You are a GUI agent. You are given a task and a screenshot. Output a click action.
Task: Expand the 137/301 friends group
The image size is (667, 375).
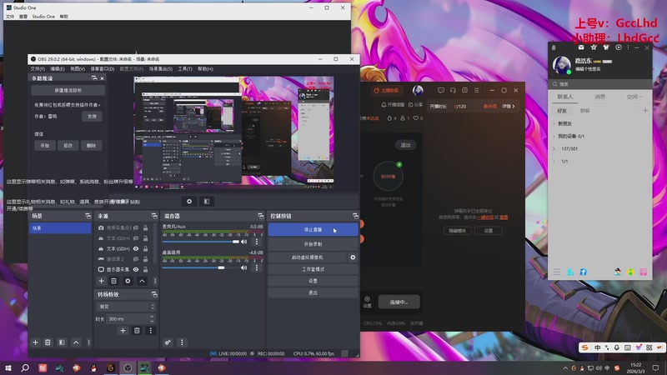[x=554, y=149]
